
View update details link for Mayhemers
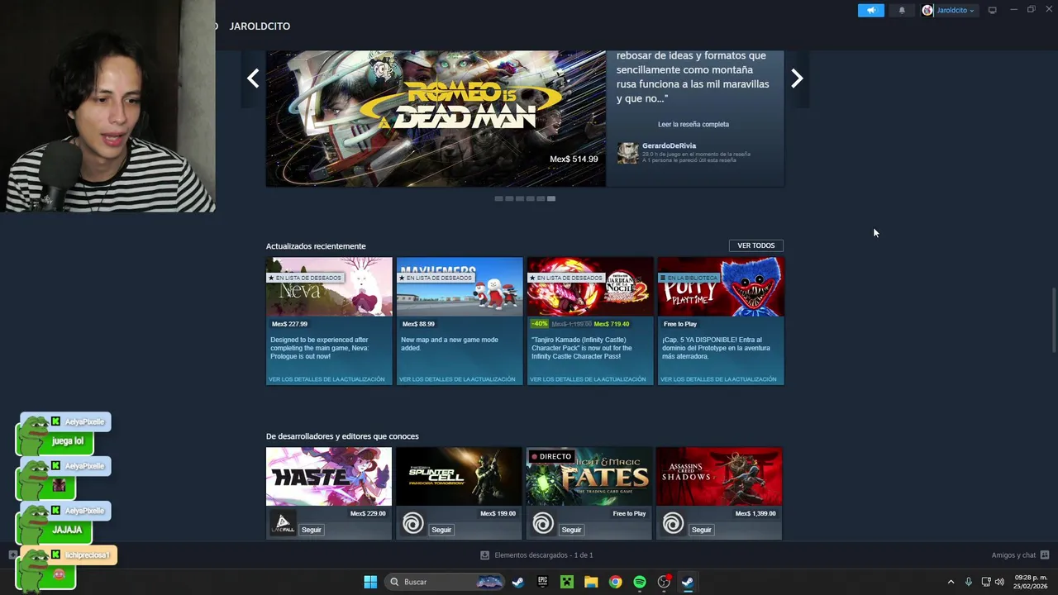click(457, 379)
